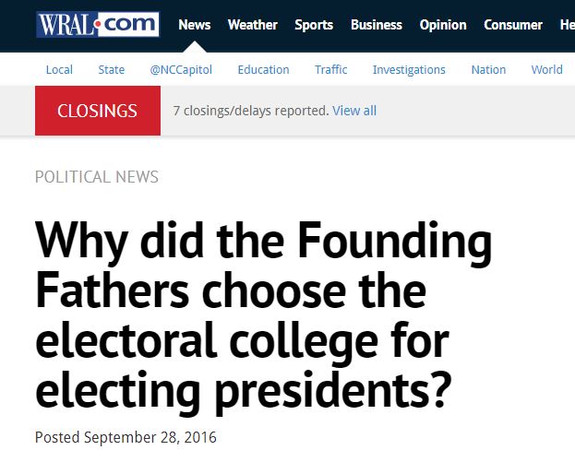Screen dimensions: 575x462
Task: Open the News menu tab
Action: tap(195, 25)
